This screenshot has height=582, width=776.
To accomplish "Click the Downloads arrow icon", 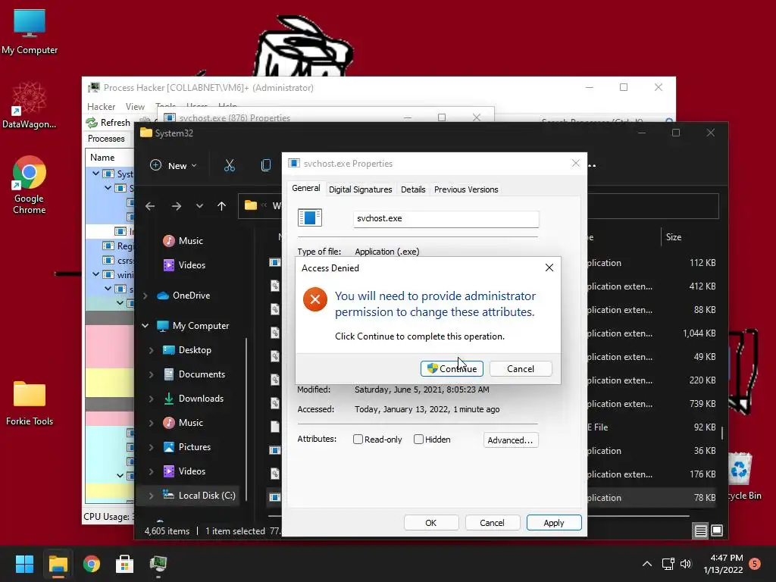I will click(169, 399).
